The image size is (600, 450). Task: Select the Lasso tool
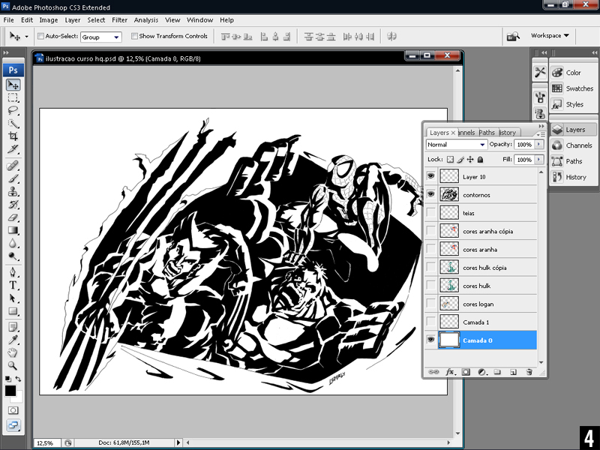pyautogui.click(x=13, y=110)
